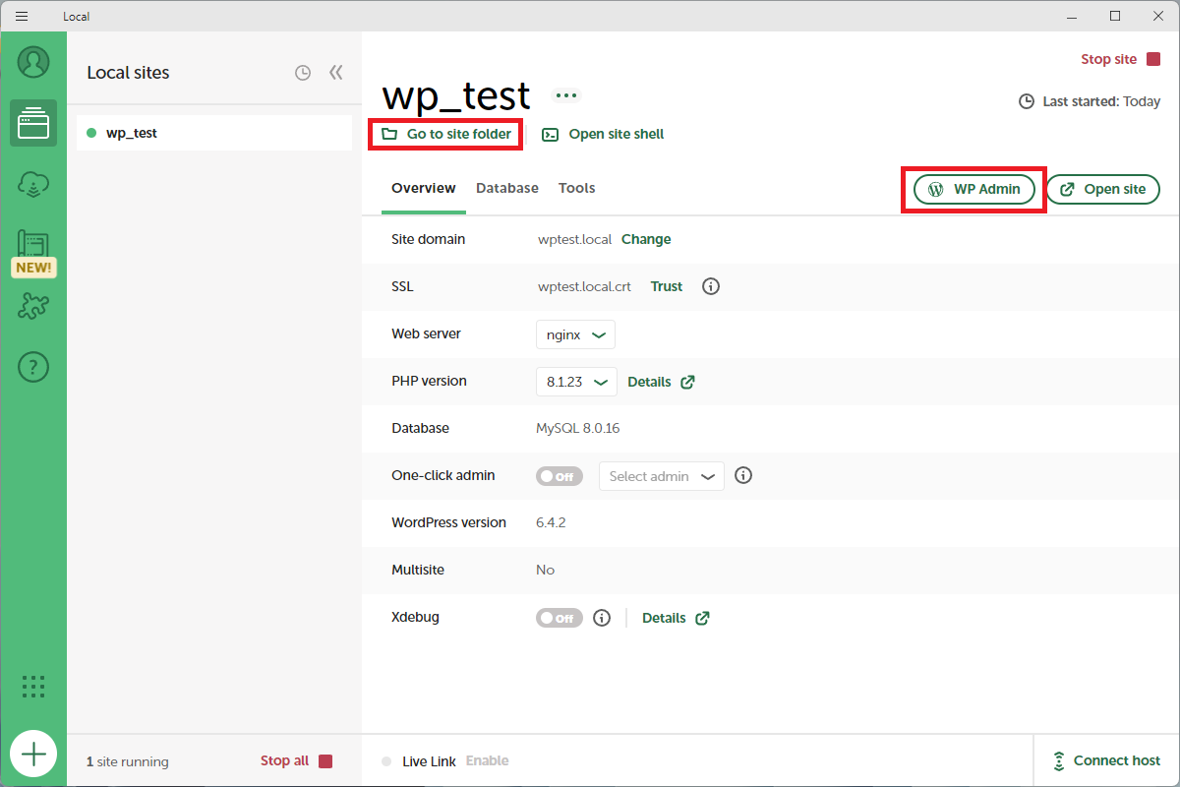Viewport: 1180px width, 787px height.
Task: Click Stop all sites
Action: (297, 760)
